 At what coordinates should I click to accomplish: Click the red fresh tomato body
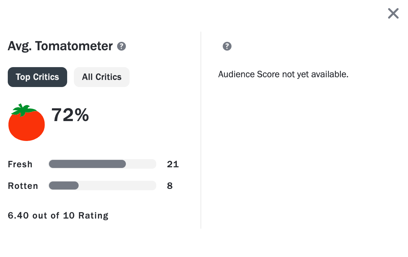(26, 126)
